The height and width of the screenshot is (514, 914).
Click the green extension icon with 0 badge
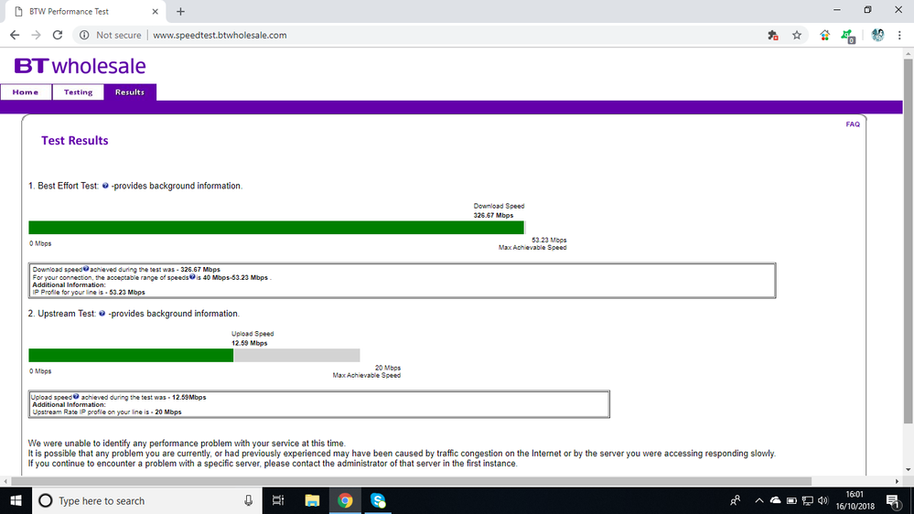[848, 36]
